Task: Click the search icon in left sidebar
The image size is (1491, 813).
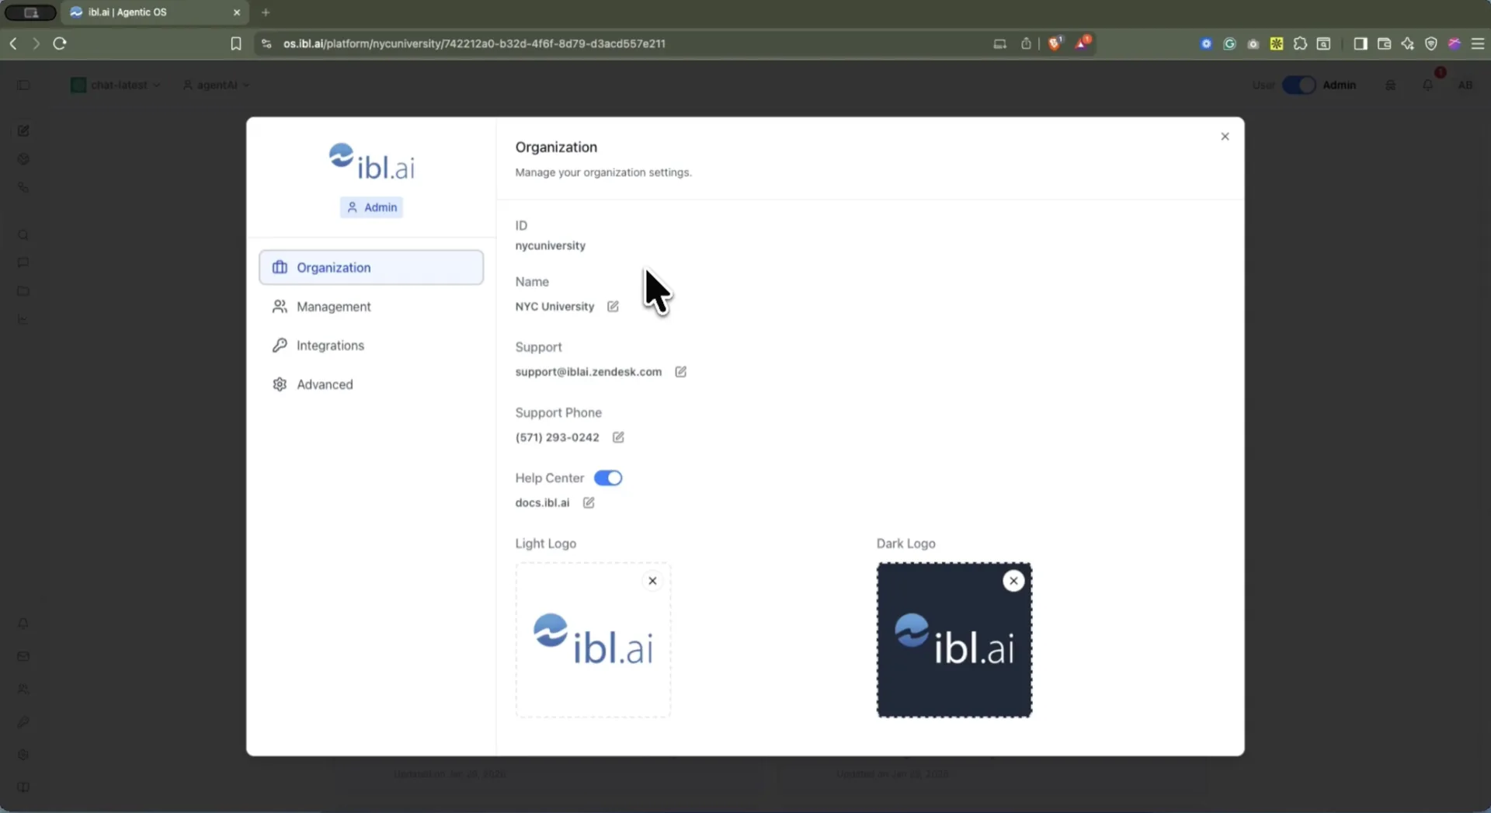Action: 23,235
